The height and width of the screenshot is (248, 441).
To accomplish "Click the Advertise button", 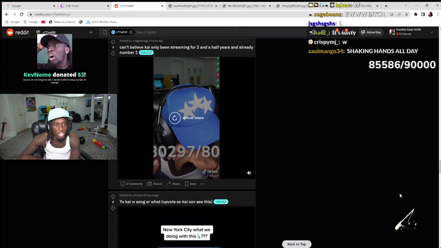I will point(371,32).
